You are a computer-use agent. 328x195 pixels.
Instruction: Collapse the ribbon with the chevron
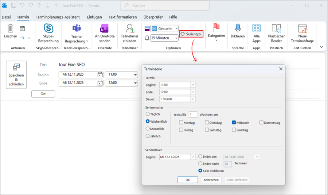click(x=322, y=47)
